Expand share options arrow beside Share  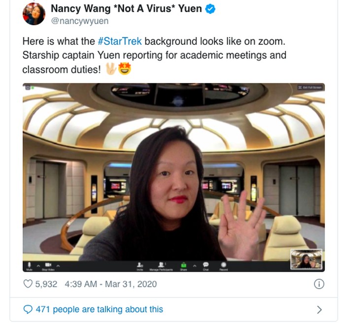point(194,264)
